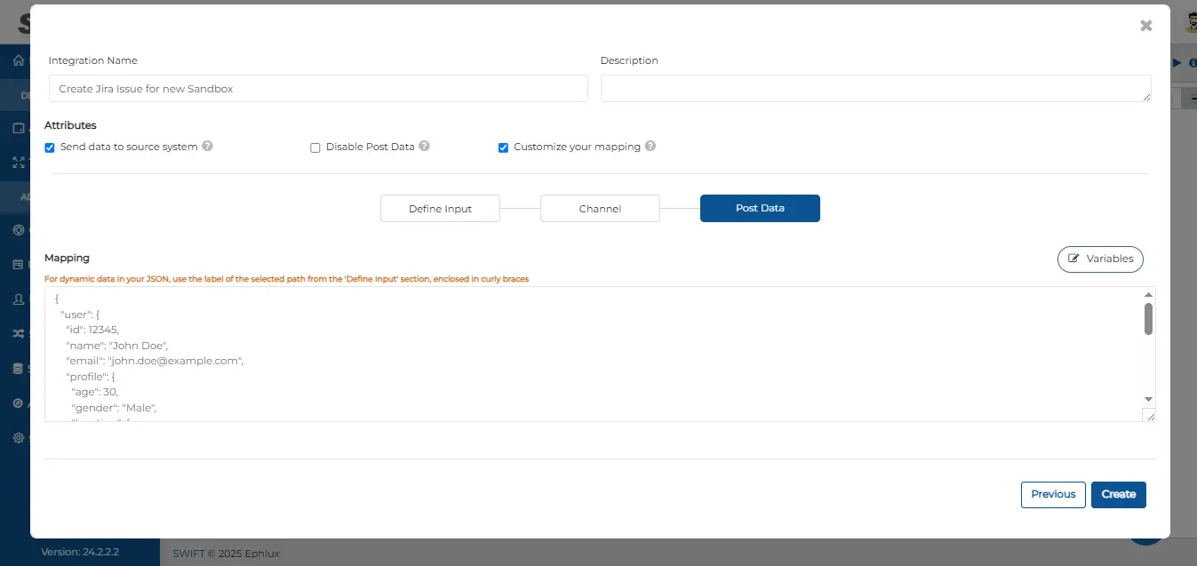Image resolution: width=1197 pixels, height=566 pixels.
Task: Click the database stack icon in sidebar
Action: click(x=18, y=369)
